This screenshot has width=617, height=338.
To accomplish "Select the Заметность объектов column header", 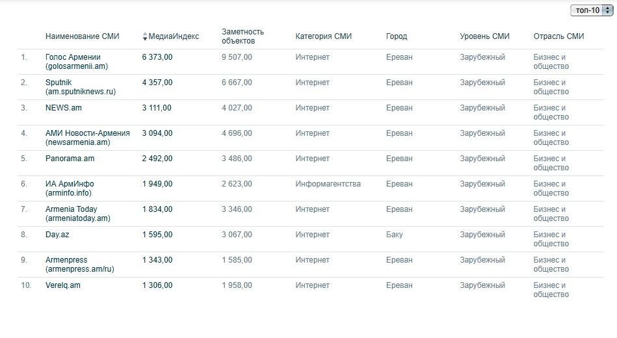I will (x=243, y=36).
